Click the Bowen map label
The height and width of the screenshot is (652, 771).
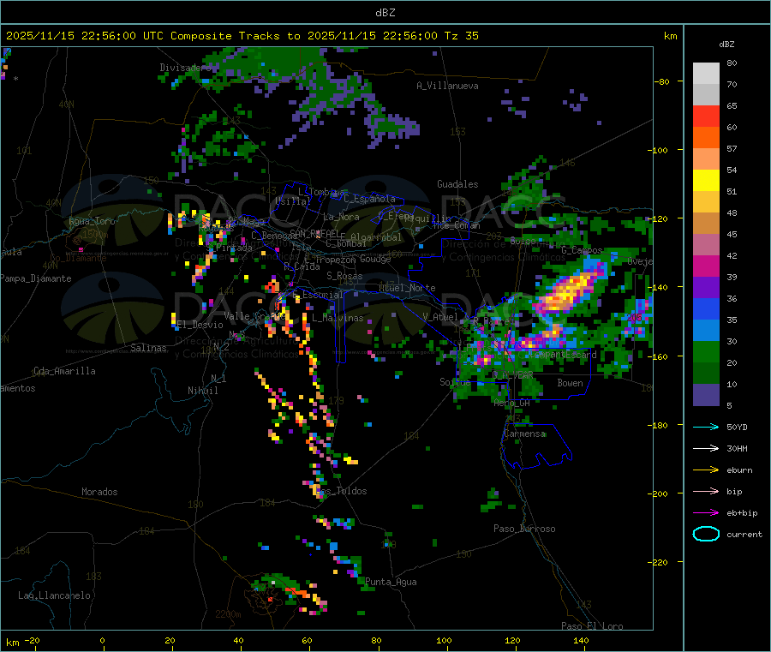(570, 383)
